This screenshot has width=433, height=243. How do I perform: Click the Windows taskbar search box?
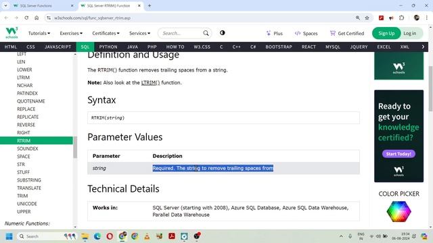tap(47, 236)
